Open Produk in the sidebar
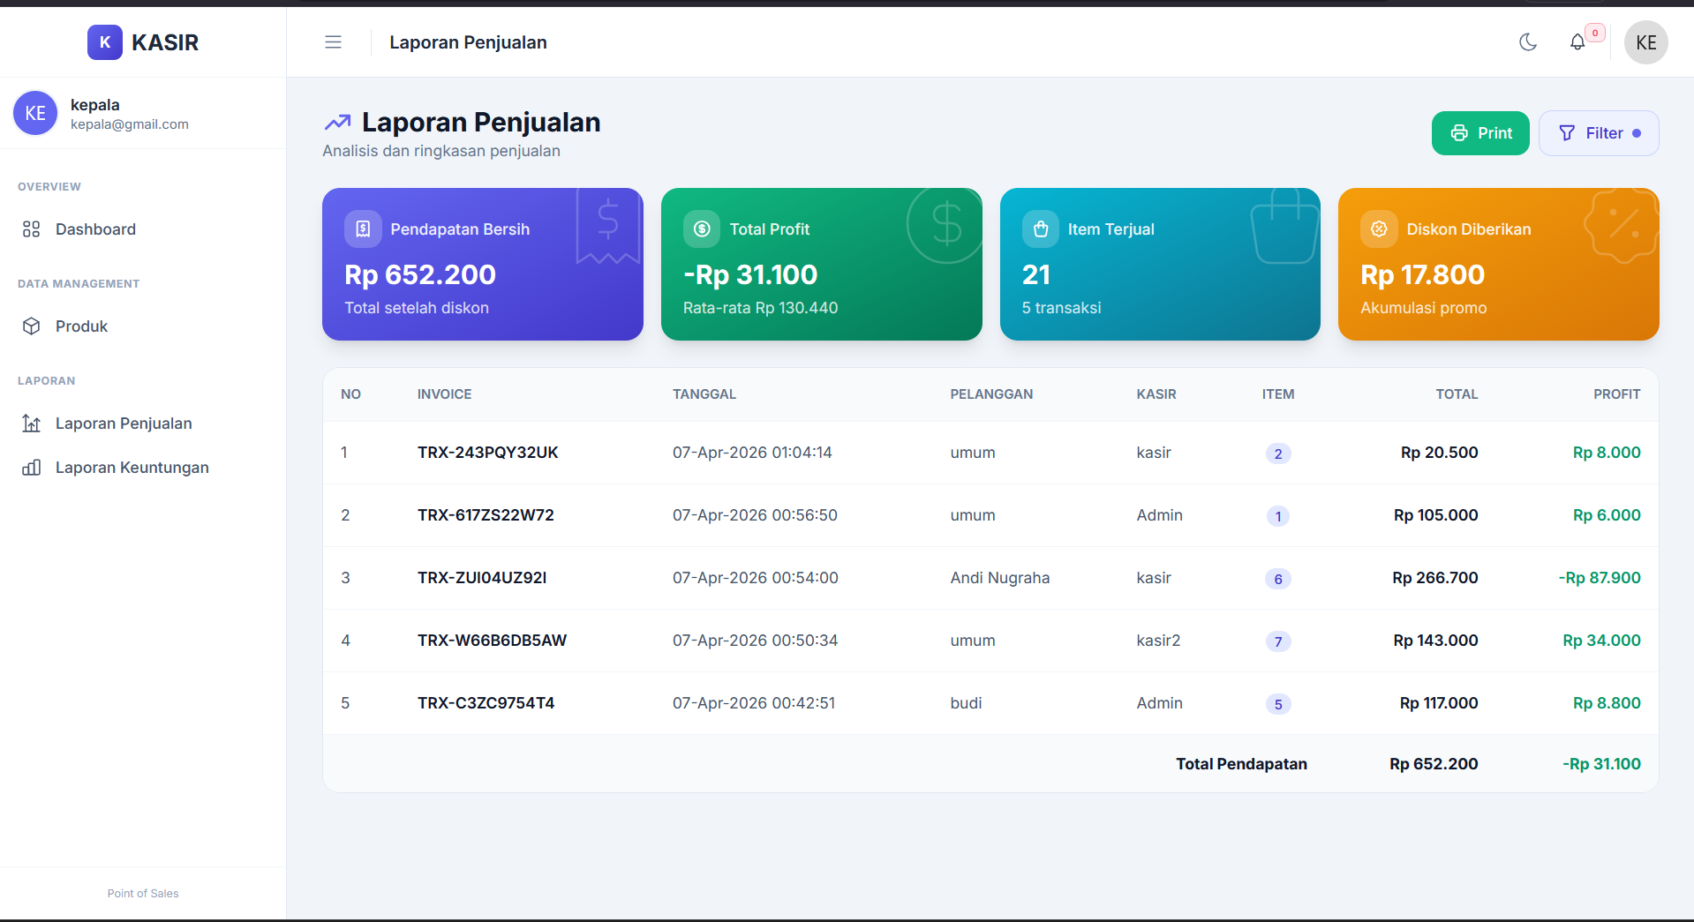 pos(143,326)
